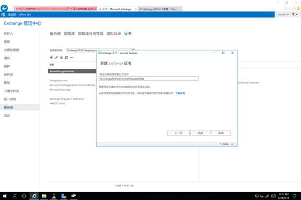Image resolution: width=301 pixels, height=200 pixels.
Task: Click the network icon in system tray
Action: coord(257,196)
